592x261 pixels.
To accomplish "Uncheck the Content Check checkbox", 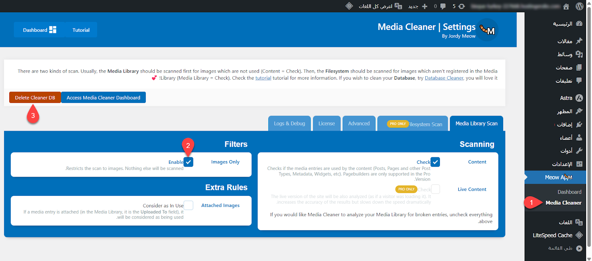I will click(x=435, y=162).
